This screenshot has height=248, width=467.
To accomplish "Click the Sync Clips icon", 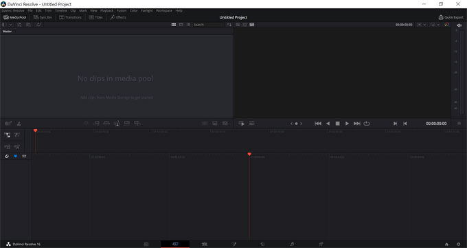I will coord(38,25).
